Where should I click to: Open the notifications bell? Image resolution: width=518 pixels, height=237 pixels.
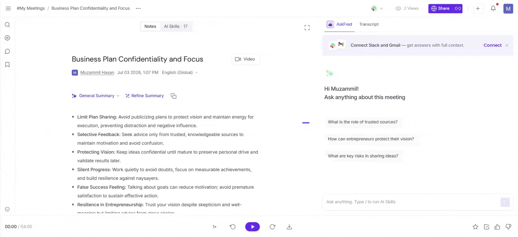(493, 8)
